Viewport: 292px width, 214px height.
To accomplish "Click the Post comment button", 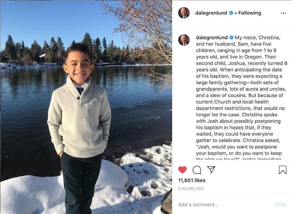I will [281, 205].
